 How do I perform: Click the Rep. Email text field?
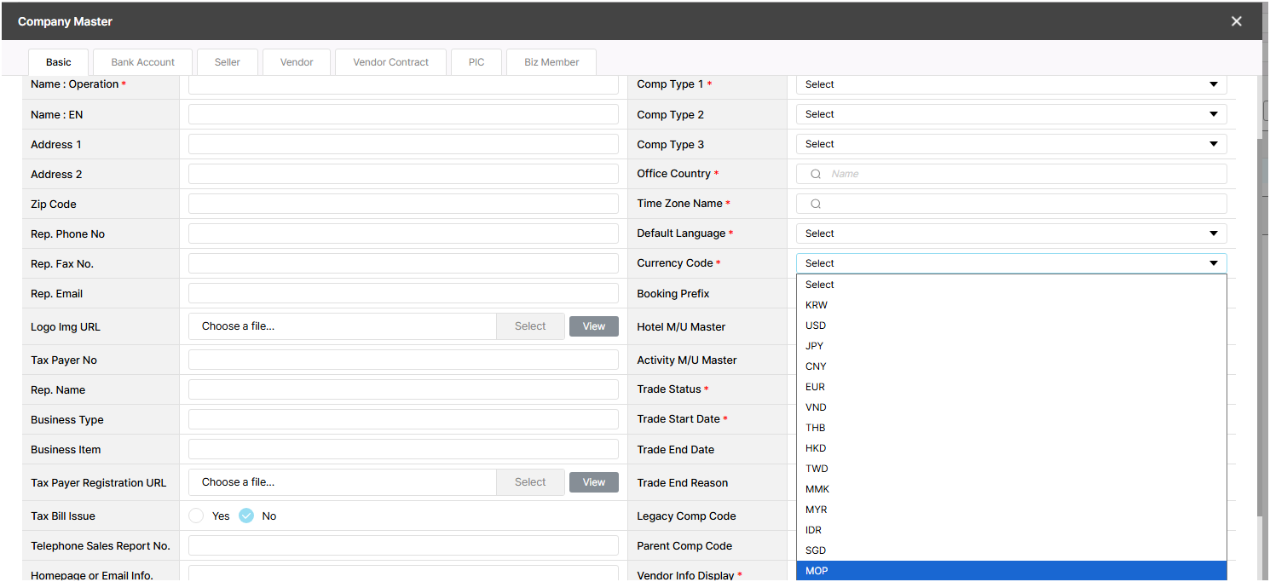pos(403,293)
